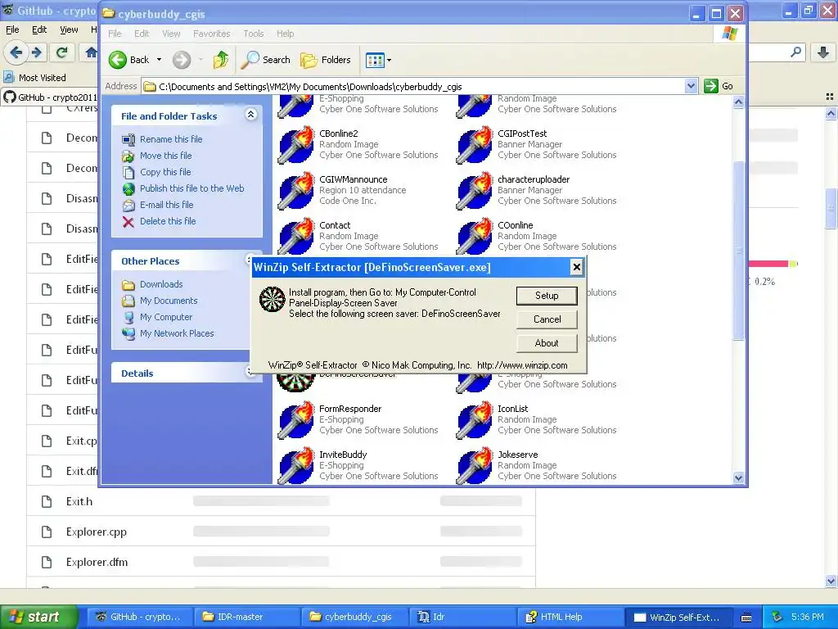Click Copy this file
Screen dimensions: 838x629
(165, 172)
